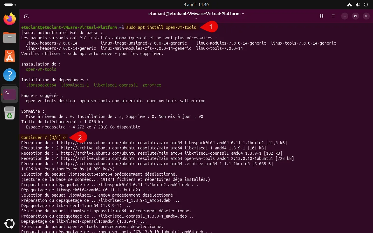Viewport: 373px width, 233px height.
Task: Click "Sélection du paquet open-vm-tools précédemment désélectionné" line
Action: click(92, 227)
